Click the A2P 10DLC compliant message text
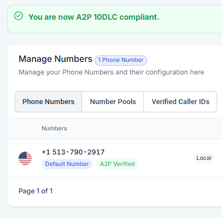The image size is (222, 218). click(x=94, y=17)
